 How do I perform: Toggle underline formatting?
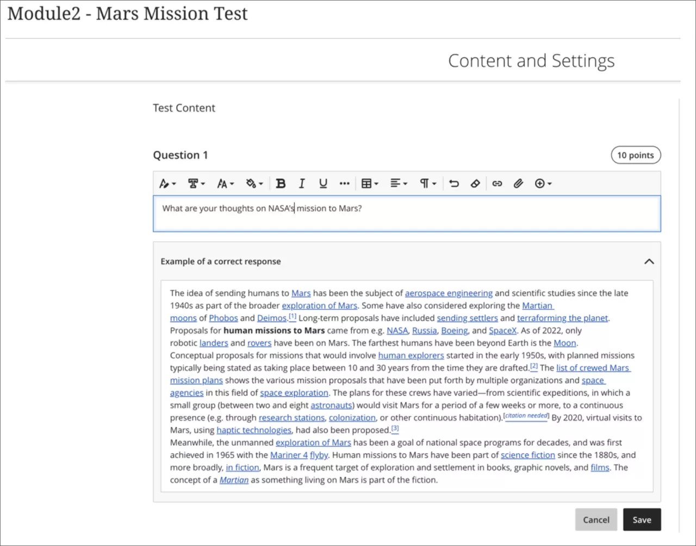coord(323,183)
